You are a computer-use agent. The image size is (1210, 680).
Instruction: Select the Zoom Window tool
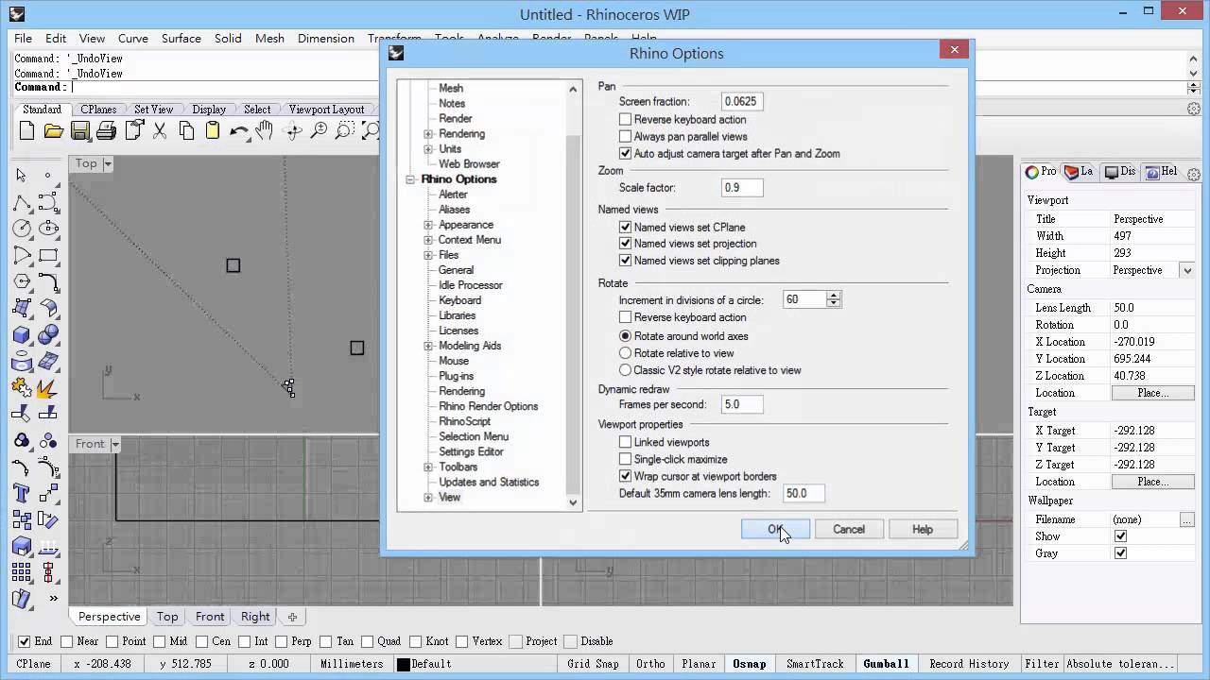pos(345,131)
